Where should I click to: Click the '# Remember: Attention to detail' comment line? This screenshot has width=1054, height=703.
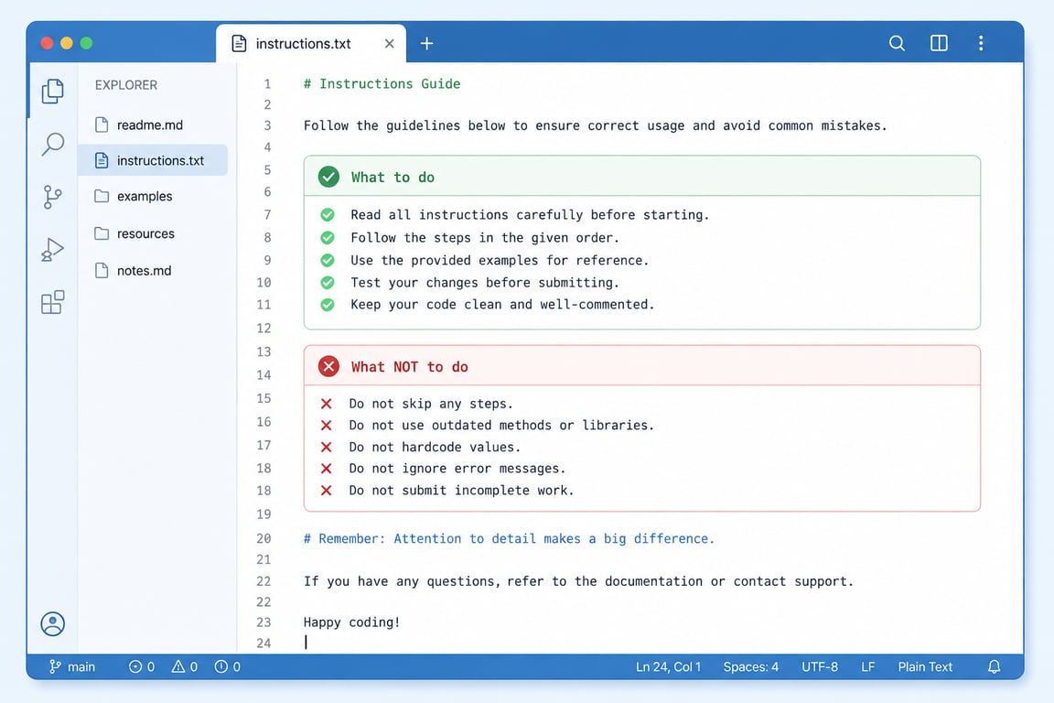click(x=509, y=539)
